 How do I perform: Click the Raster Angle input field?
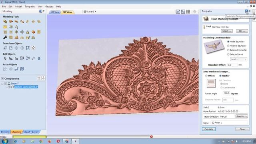coord(226,93)
